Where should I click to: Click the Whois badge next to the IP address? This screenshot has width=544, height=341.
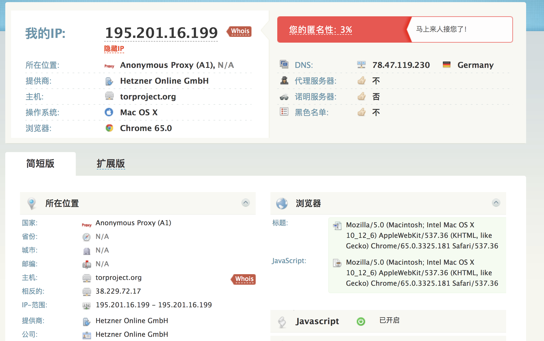pos(239,31)
